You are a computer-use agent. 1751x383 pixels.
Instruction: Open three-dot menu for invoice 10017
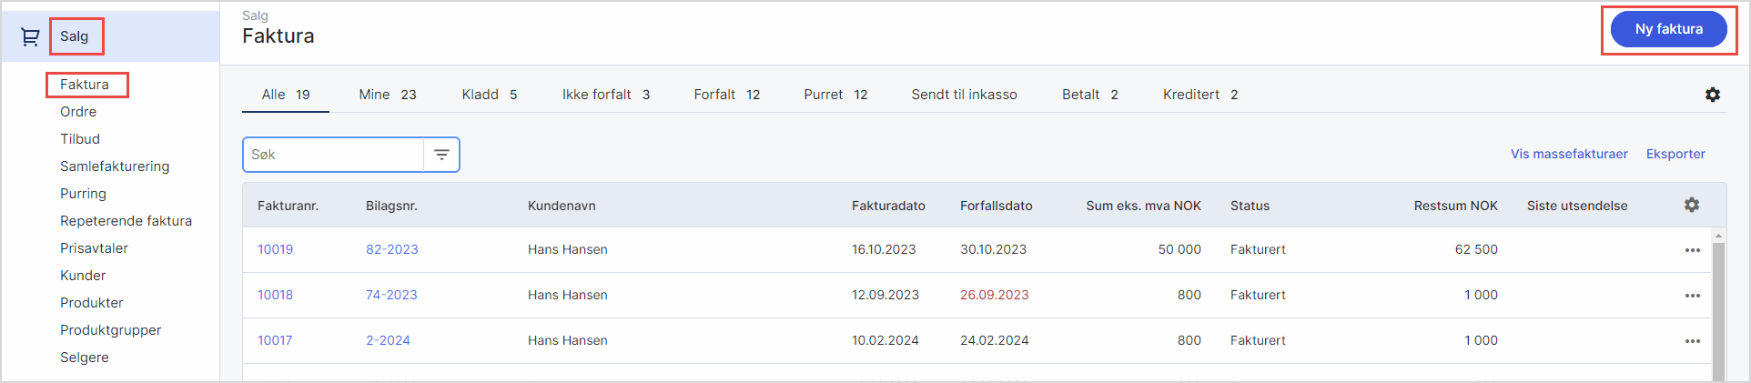1692,341
